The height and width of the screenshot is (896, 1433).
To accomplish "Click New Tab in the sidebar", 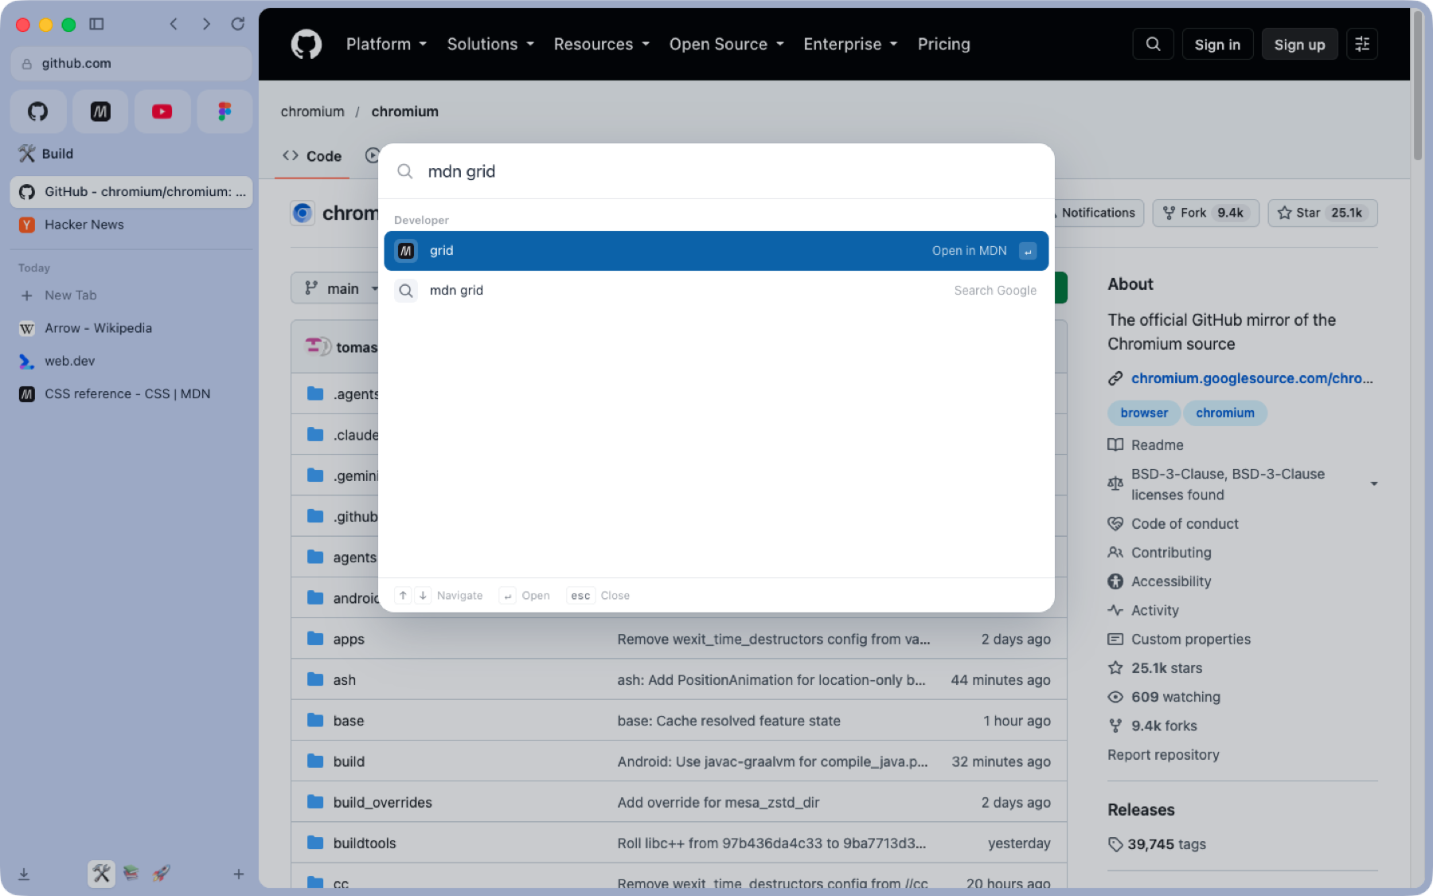I will (x=131, y=295).
